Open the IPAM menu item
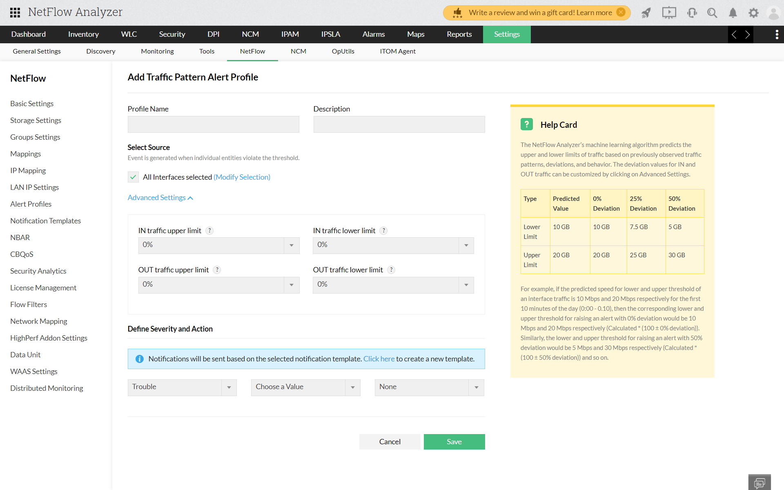Image resolution: width=784 pixels, height=490 pixels. point(290,34)
